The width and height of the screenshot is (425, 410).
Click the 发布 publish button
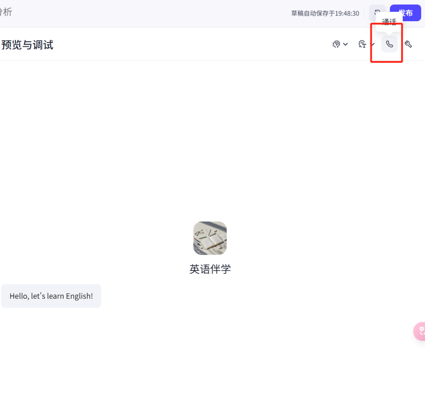[x=405, y=13]
